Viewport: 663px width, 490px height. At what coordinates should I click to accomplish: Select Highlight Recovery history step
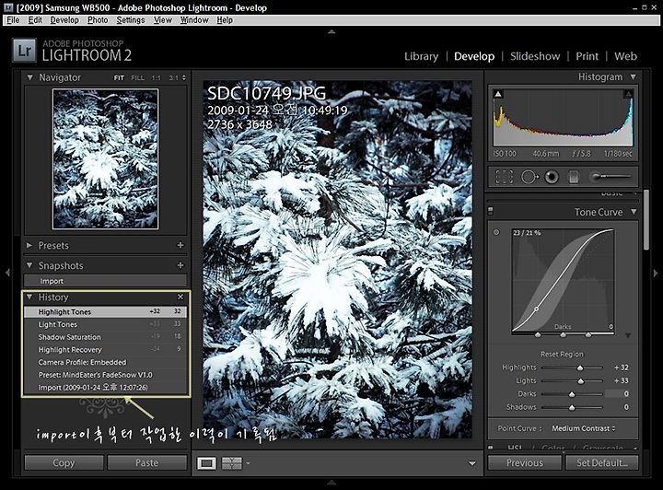pyautogui.click(x=105, y=350)
